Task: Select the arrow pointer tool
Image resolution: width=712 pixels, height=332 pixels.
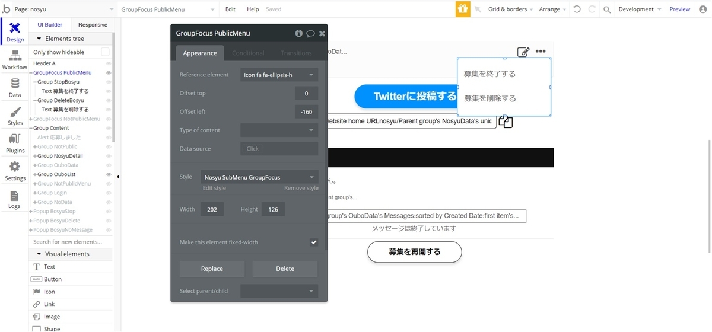Action: (478, 9)
